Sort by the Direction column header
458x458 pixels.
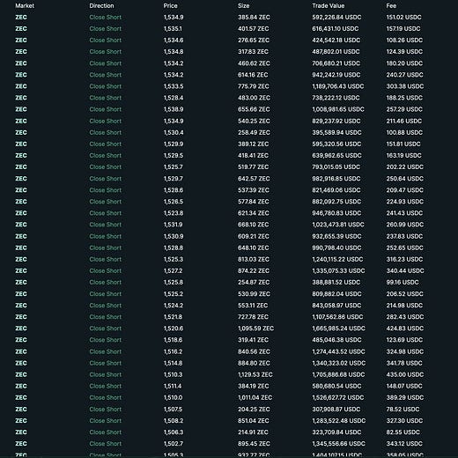[x=101, y=6]
